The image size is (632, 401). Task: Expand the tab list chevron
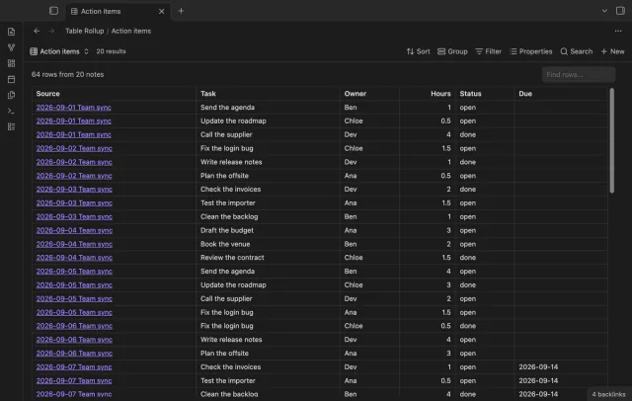click(604, 11)
